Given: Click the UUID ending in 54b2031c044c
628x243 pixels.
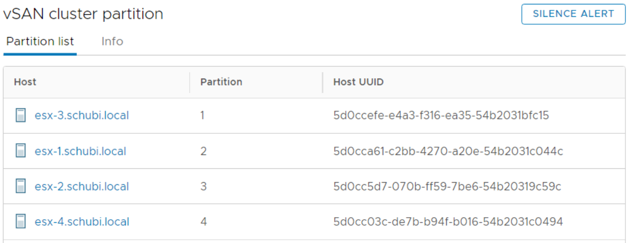Looking at the screenshot, I should point(448,151).
